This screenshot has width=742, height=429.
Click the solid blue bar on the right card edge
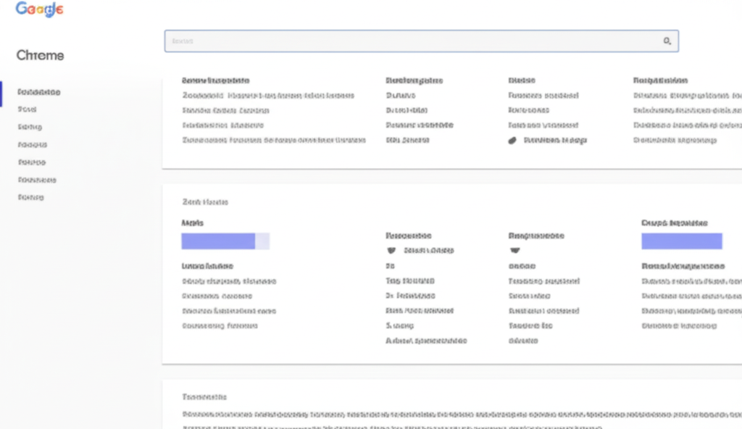(x=681, y=241)
